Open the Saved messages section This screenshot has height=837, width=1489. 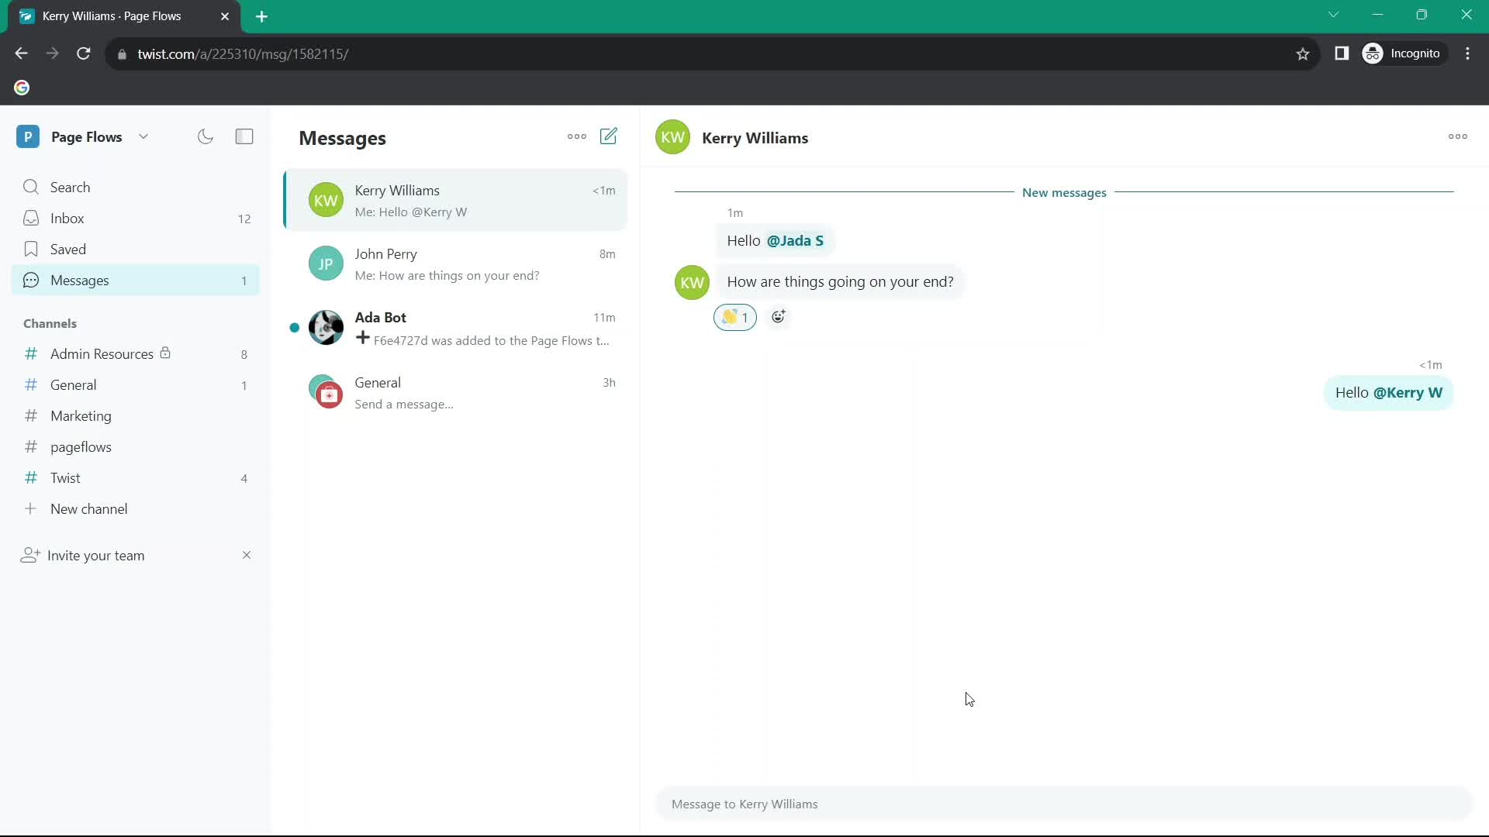pyautogui.click(x=68, y=250)
